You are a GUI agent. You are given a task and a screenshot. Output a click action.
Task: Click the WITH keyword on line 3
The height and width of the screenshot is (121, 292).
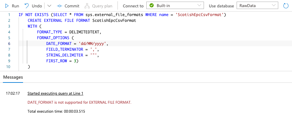pyautogui.click(x=32, y=26)
